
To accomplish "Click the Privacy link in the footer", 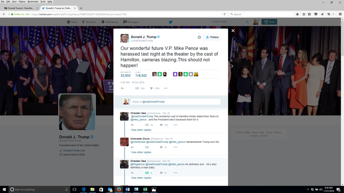I will (278, 133).
